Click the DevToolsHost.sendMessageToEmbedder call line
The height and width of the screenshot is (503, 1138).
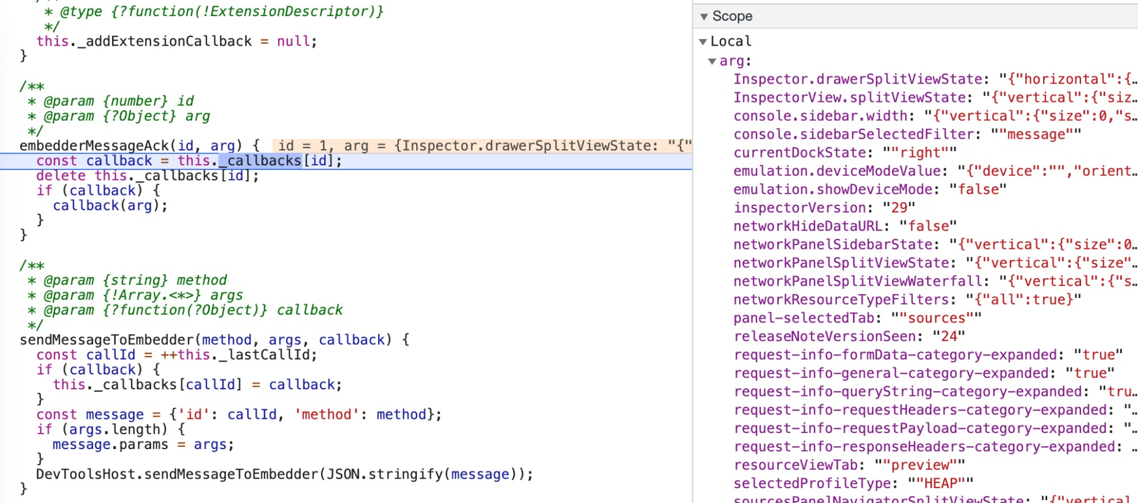[284, 475]
